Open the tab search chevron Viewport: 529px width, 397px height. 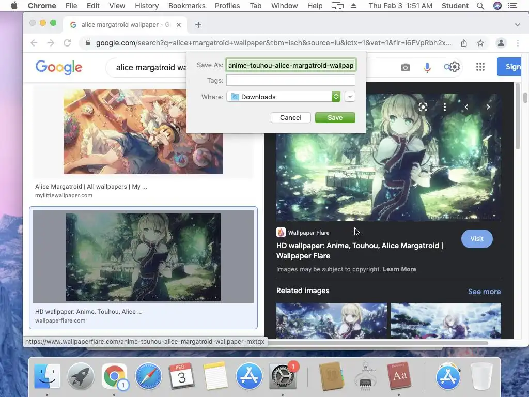(x=517, y=25)
